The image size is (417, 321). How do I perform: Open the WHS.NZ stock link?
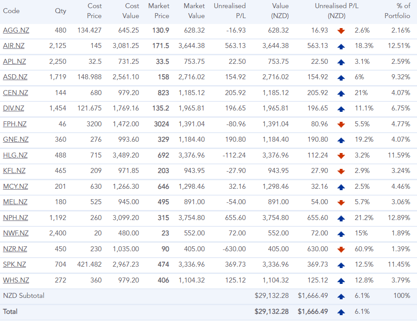16,280
